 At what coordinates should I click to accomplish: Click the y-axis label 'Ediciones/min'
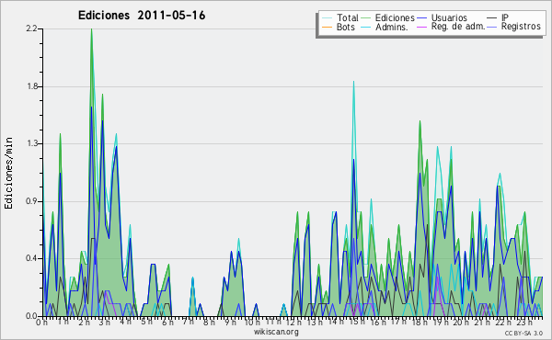pos(8,173)
